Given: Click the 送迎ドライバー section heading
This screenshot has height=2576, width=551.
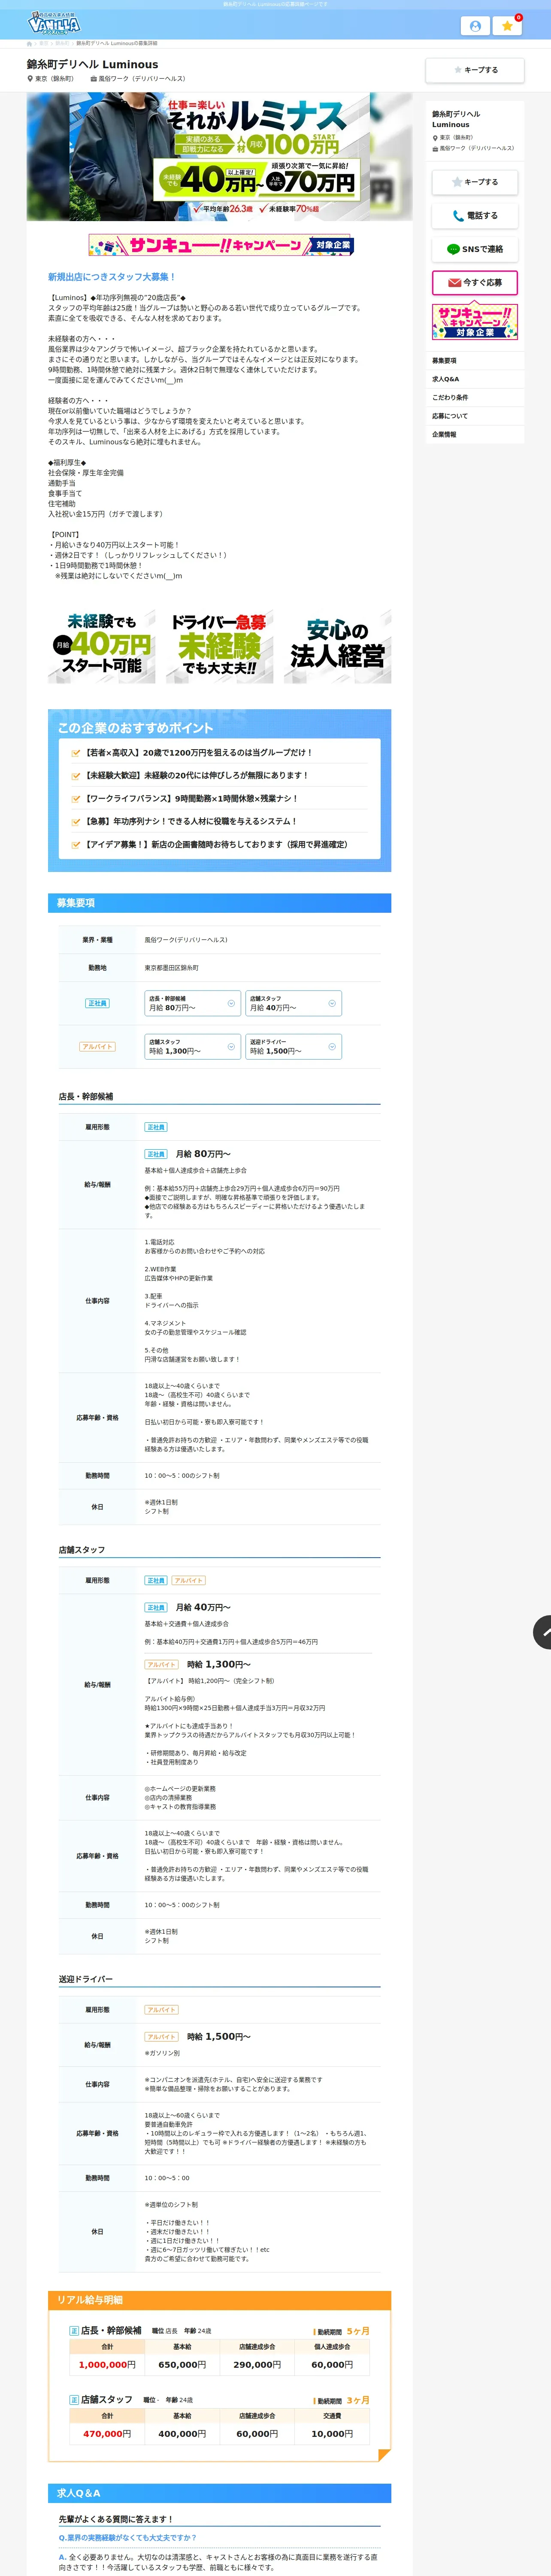Looking at the screenshot, I should click(85, 1978).
